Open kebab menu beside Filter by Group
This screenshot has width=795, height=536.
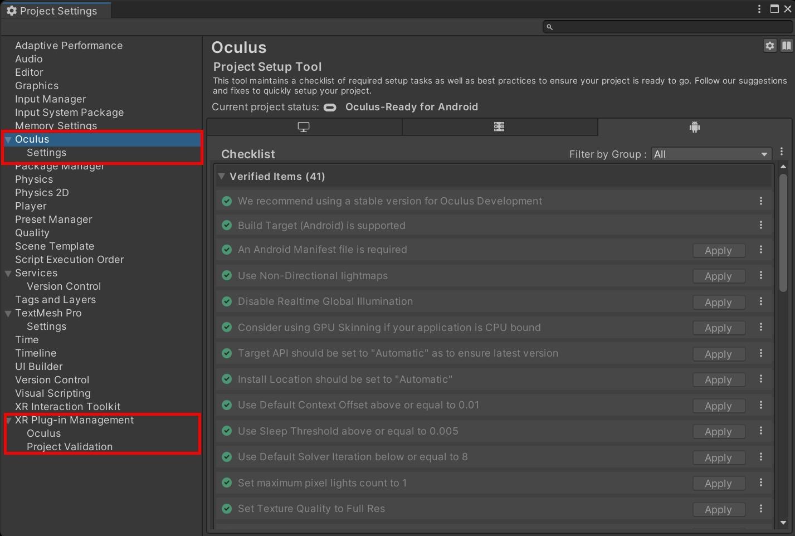point(782,152)
